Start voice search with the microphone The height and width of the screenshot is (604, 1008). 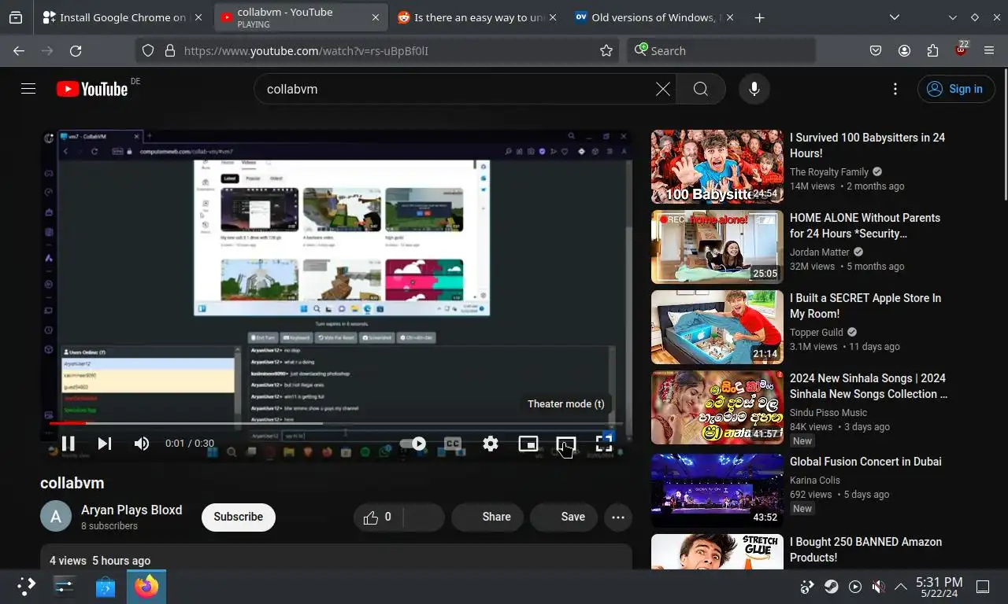[x=754, y=89]
